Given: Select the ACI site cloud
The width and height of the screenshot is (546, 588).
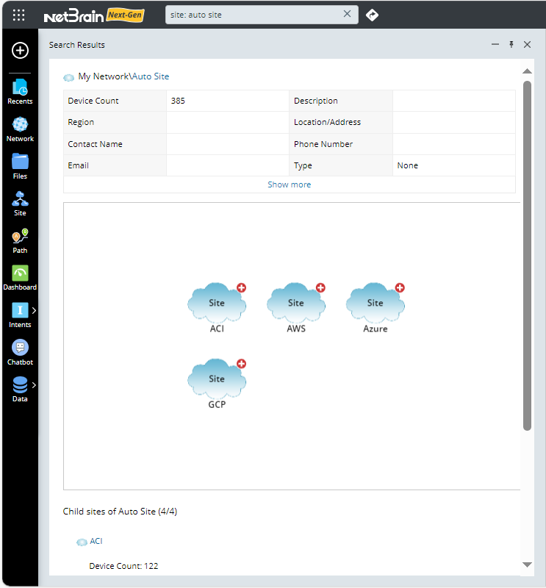Looking at the screenshot, I should point(217,303).
